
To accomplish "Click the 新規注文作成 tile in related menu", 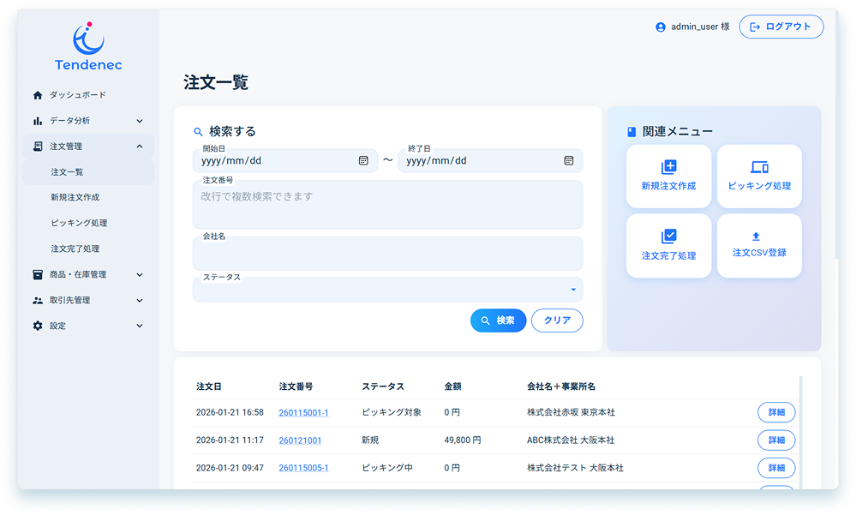I will (668, 176).
